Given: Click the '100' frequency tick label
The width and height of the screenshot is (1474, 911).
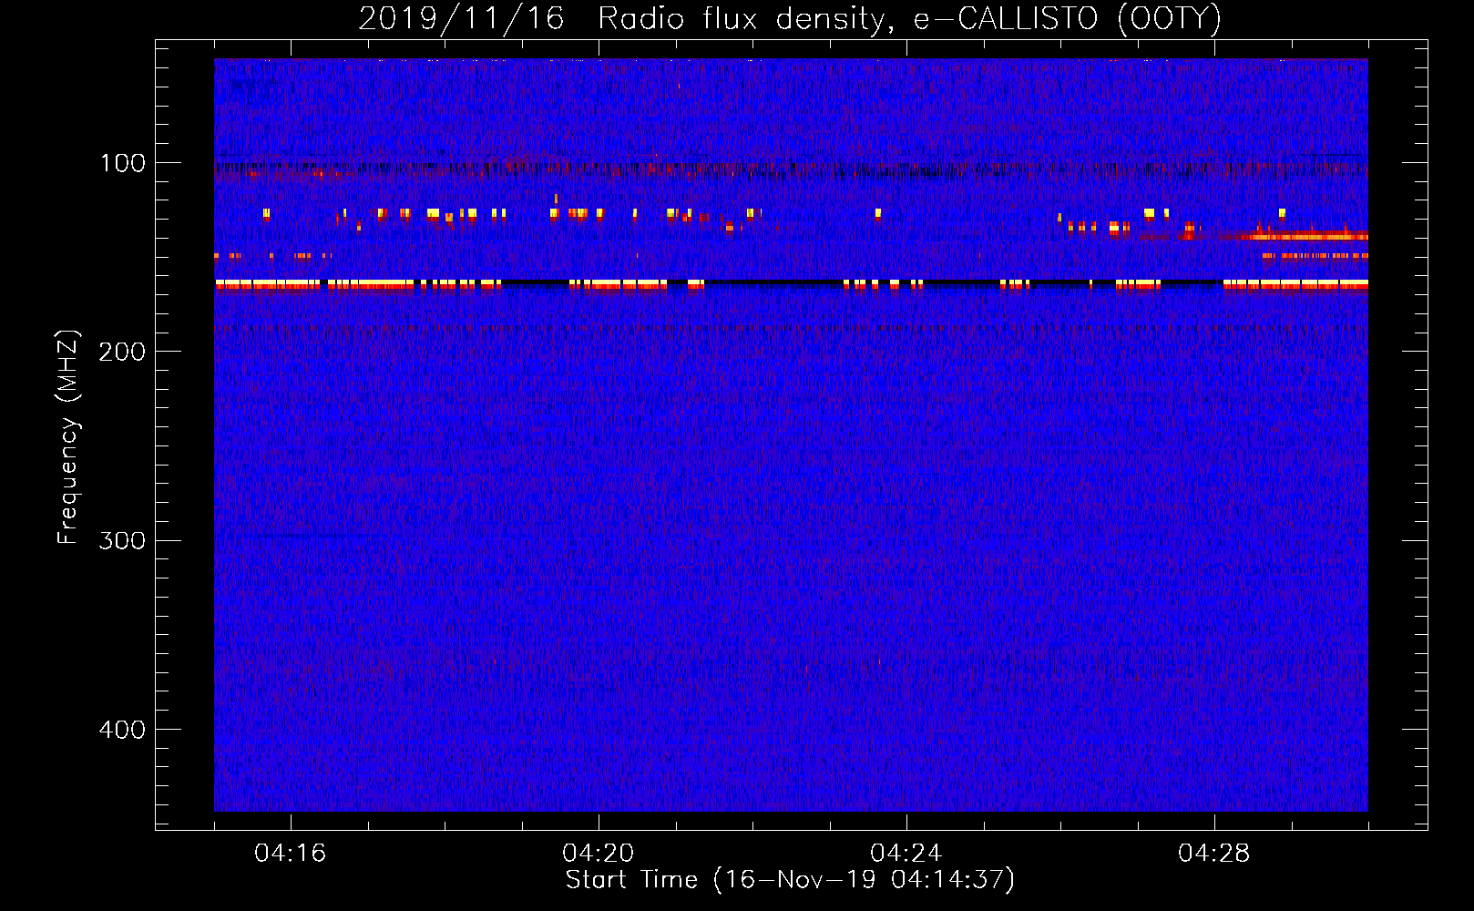Looking at the screenshot, I should point(123,163).
